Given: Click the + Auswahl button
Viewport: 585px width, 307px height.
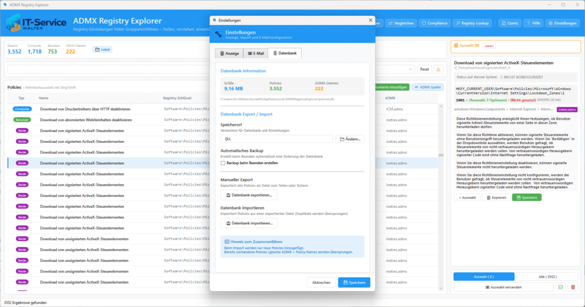Looking at the screenshot, I should point(467,198).
